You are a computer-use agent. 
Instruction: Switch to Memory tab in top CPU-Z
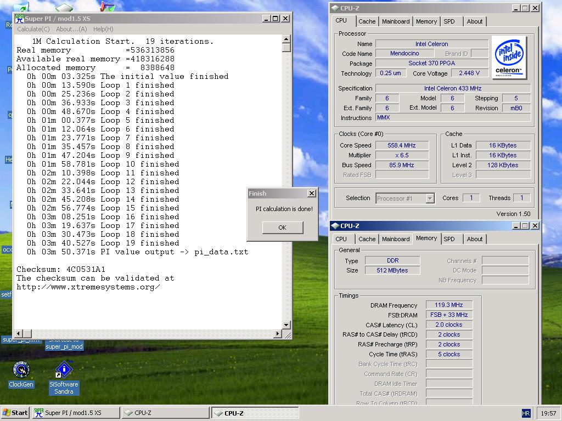(426, 21)
